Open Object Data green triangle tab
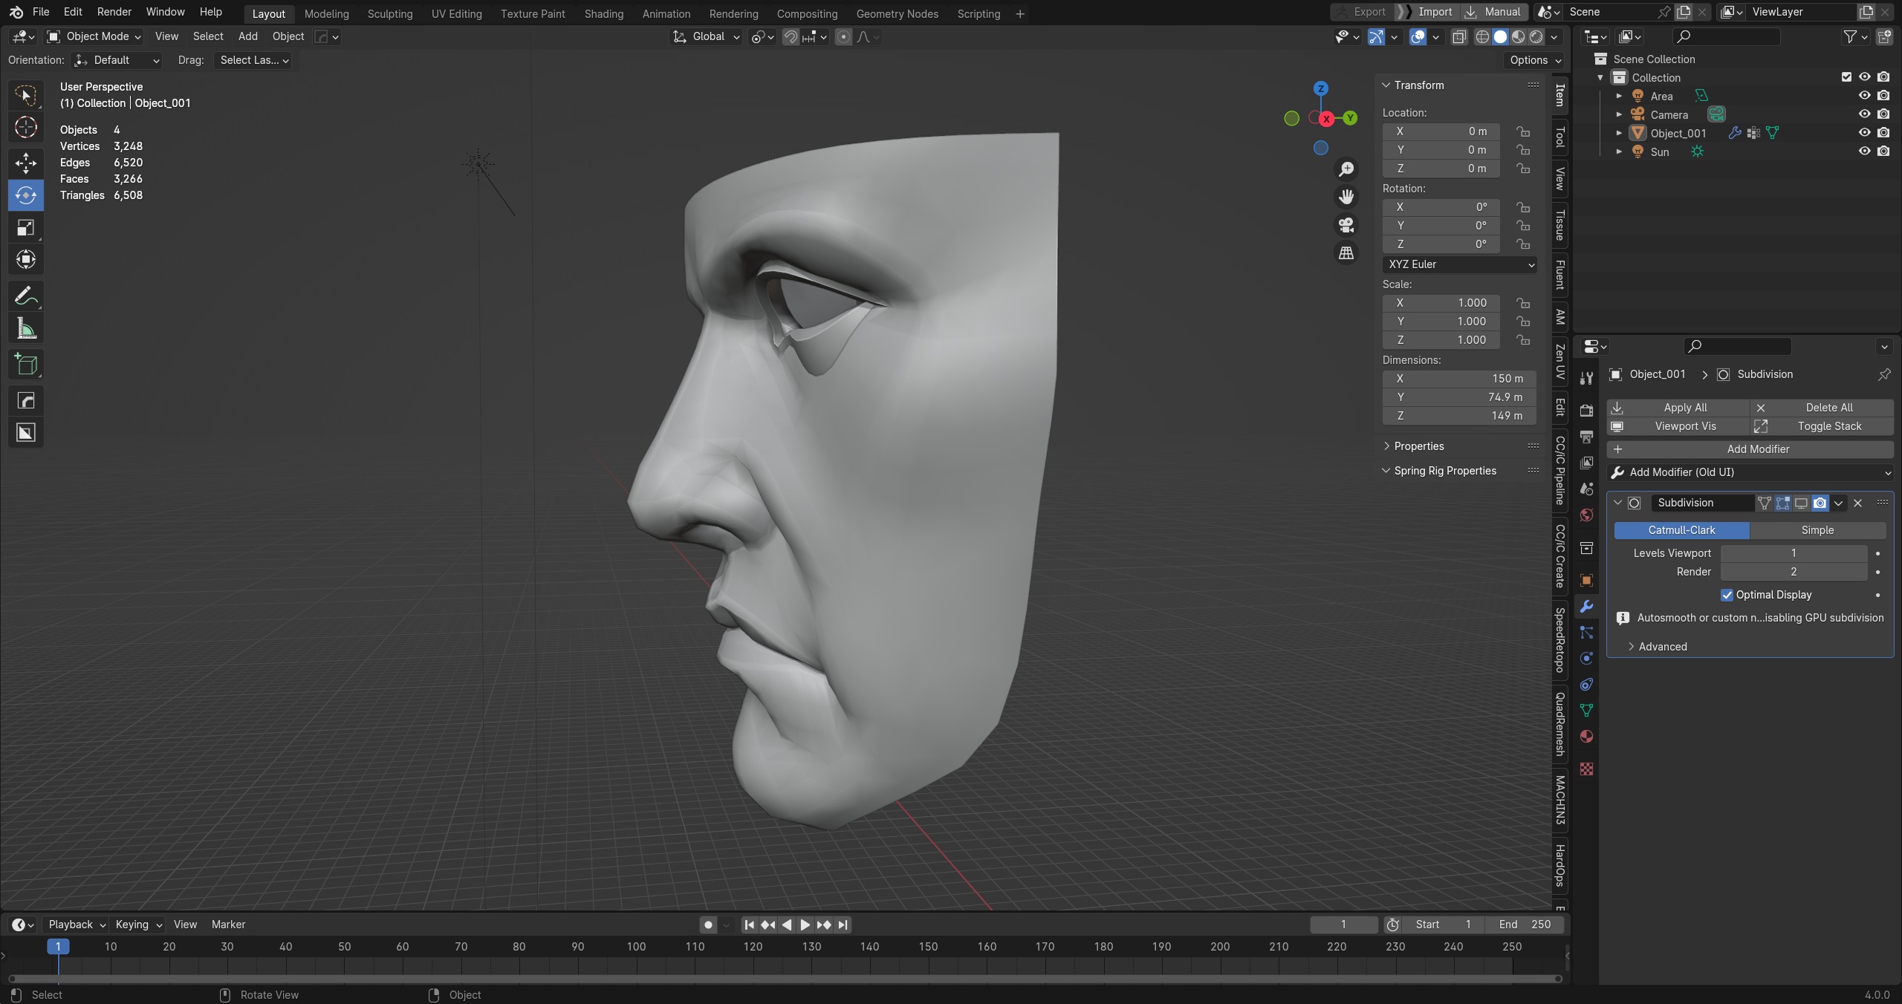The width and height of the screenshot is (1902, 1004). tap(1586, 710)
